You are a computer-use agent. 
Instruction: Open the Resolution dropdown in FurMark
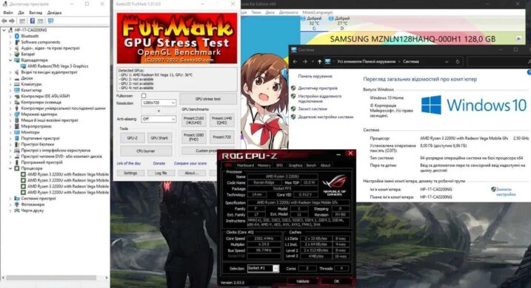(158, 103)
